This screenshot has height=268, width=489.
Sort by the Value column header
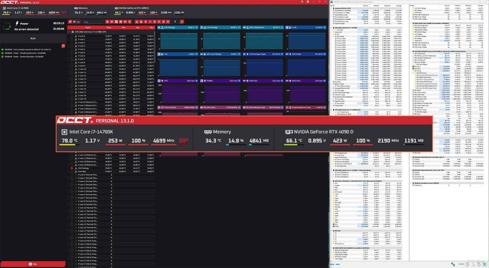point(108,27)
